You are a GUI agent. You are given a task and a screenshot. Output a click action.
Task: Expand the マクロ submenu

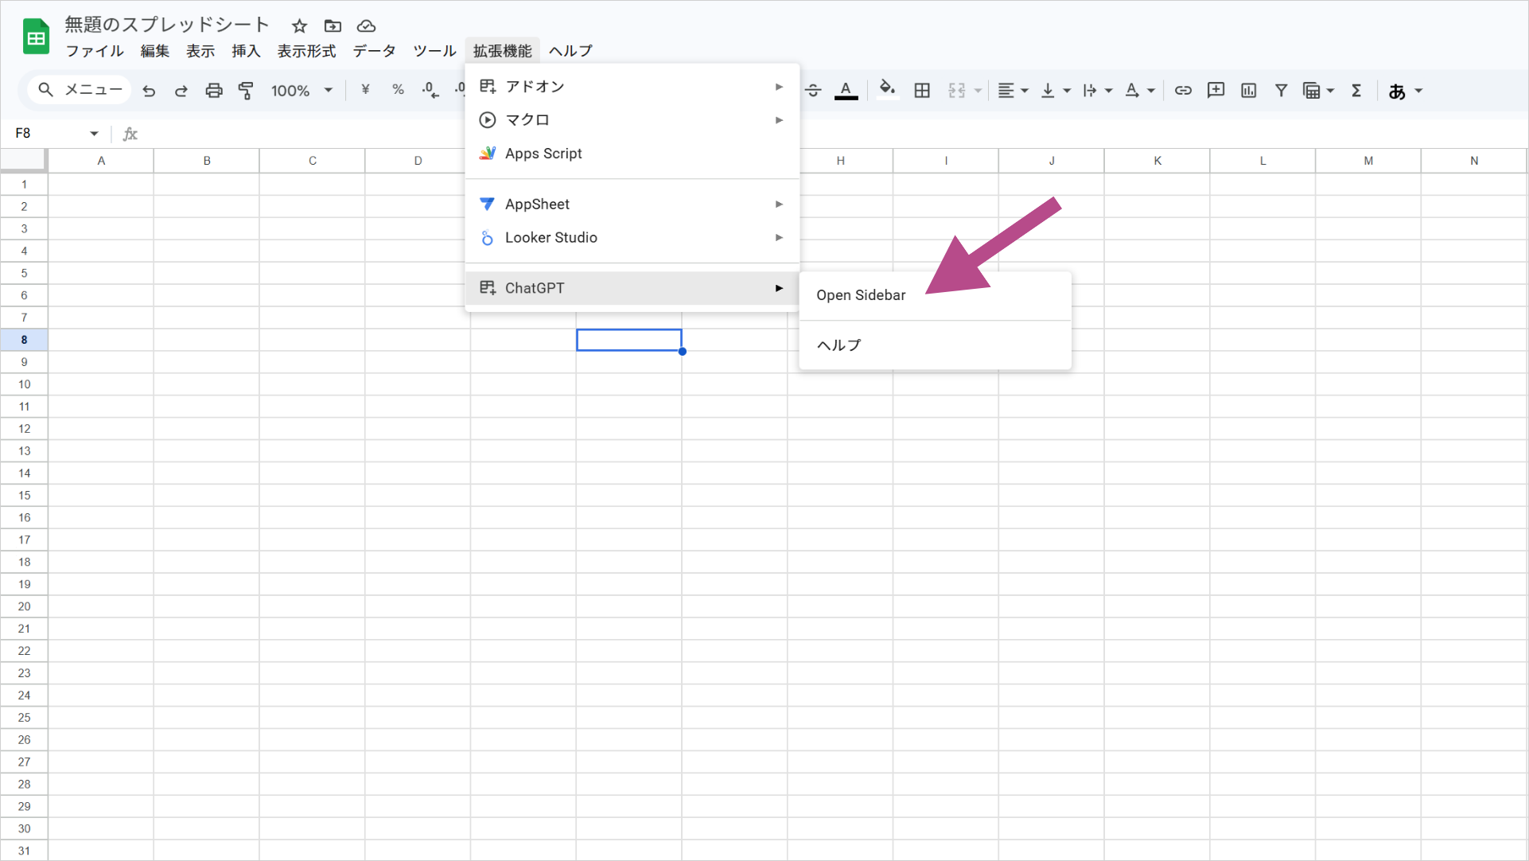(632, 119)
